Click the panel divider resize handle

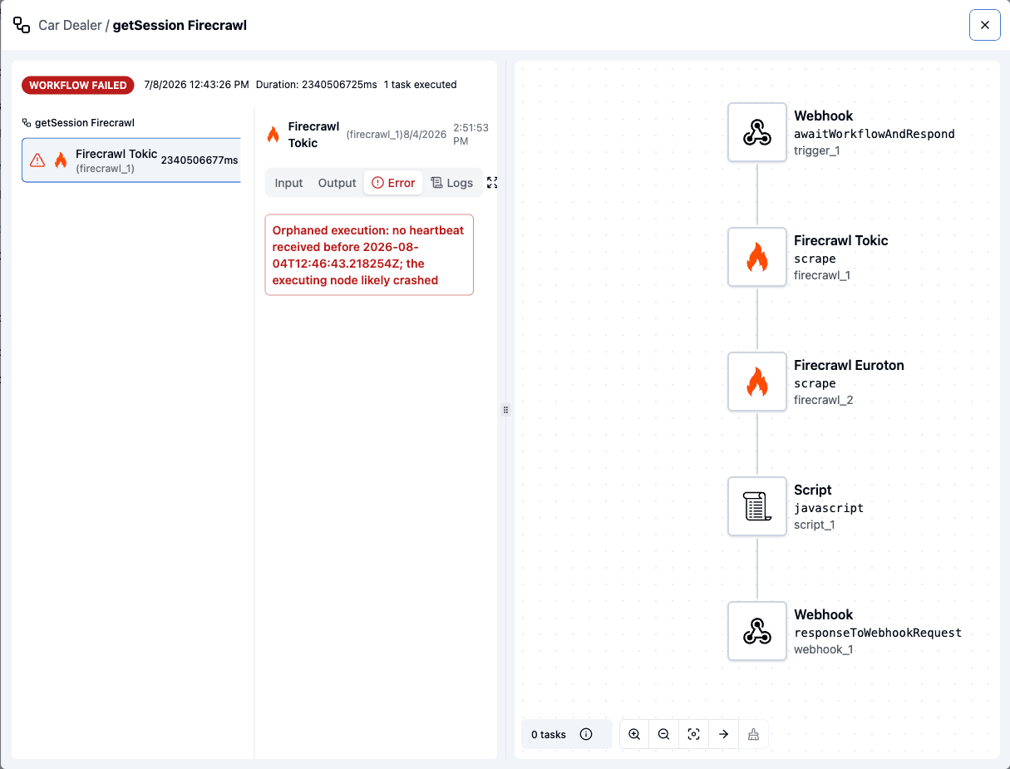505,410
